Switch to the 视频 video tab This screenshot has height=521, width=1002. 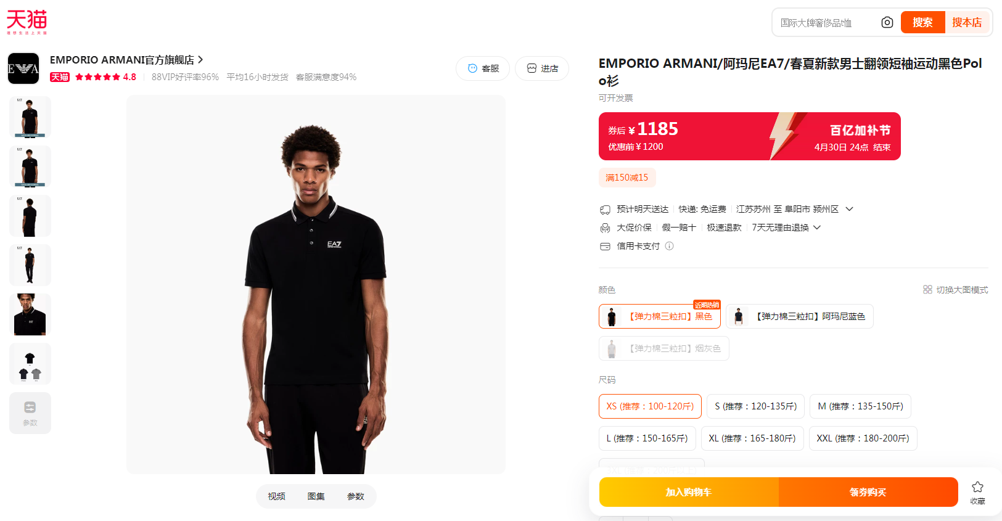tap(276, 496)
